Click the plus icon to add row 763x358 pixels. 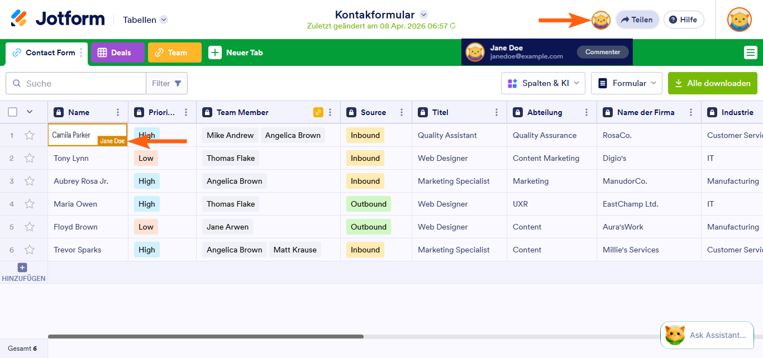pyautogui.click(x=22, y=268)
